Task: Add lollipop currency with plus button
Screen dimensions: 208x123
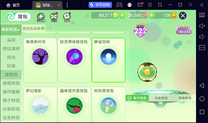Action: pos(151,15)
